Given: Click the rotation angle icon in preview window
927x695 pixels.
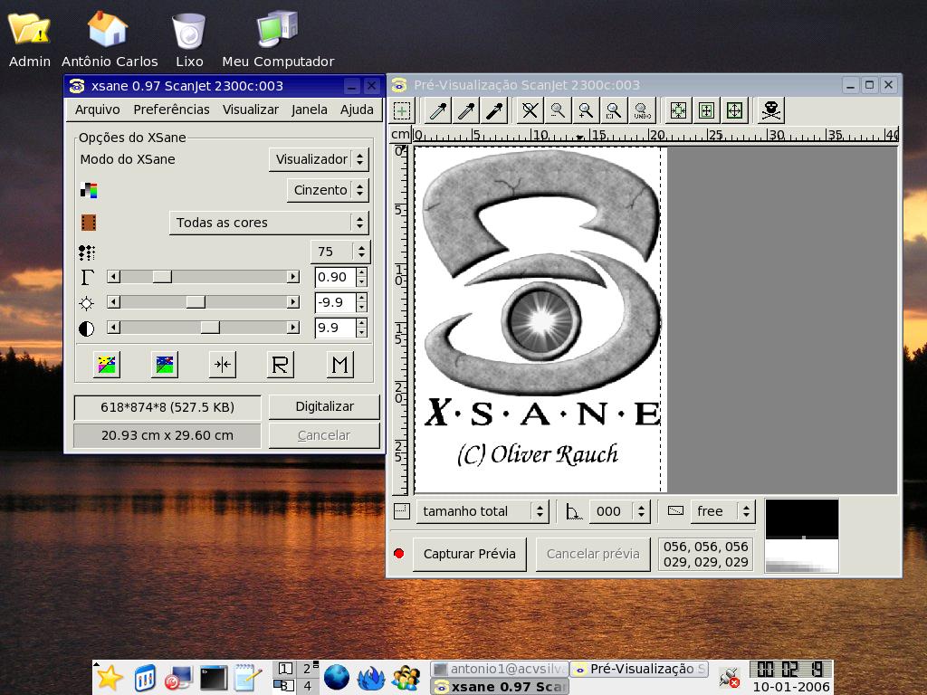Looking at the screenshot, I should click(x=573, y=511).
